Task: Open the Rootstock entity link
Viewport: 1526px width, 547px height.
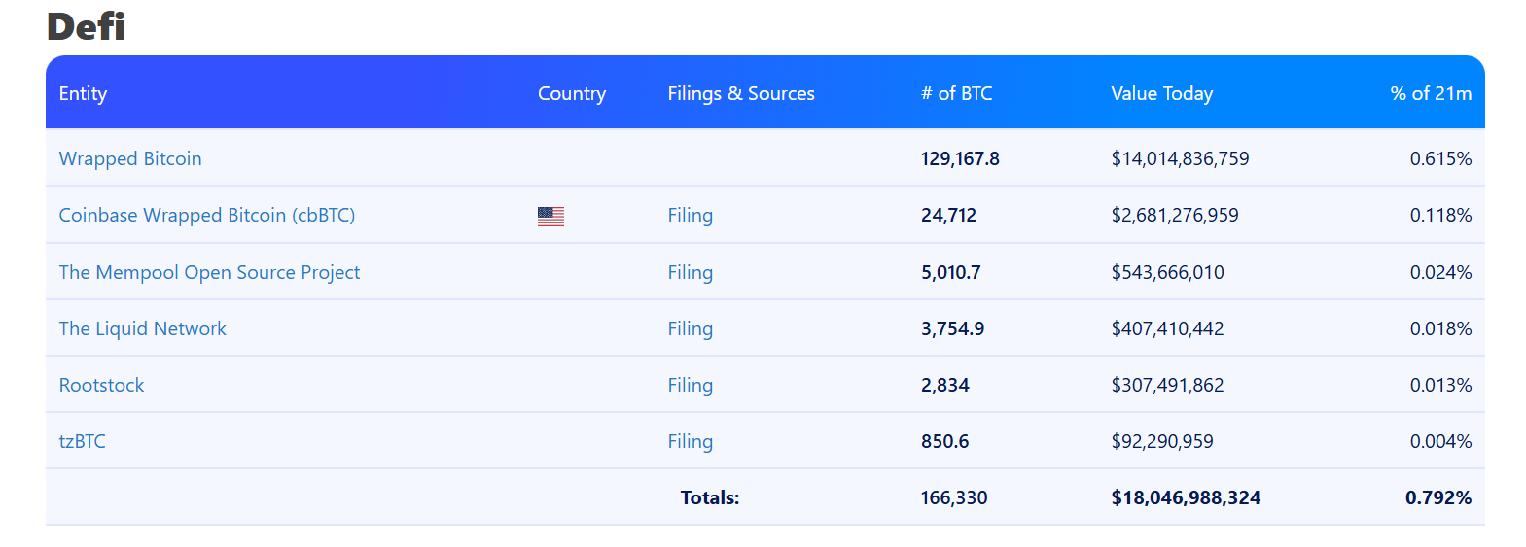Action: point(101,385)
